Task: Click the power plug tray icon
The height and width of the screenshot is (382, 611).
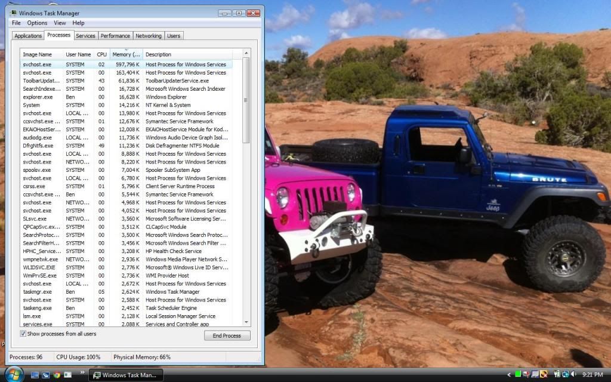Action: tap(557, 374)
